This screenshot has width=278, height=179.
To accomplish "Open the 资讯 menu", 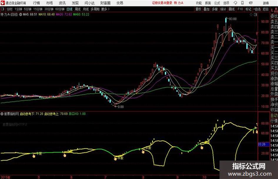I will [x=62, y=3].
